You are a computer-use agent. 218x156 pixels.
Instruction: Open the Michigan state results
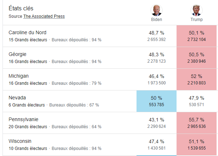pyautogui.click(x=19, y=76)
